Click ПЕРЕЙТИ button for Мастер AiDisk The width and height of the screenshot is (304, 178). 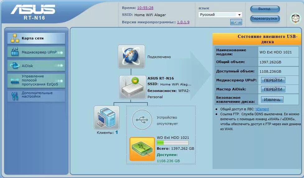(x=273, y=89)
